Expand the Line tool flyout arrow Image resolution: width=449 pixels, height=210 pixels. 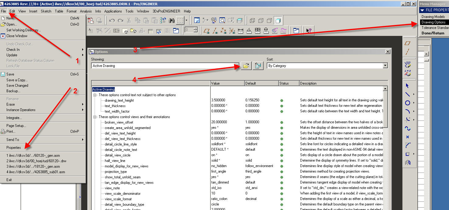[414, 94]
